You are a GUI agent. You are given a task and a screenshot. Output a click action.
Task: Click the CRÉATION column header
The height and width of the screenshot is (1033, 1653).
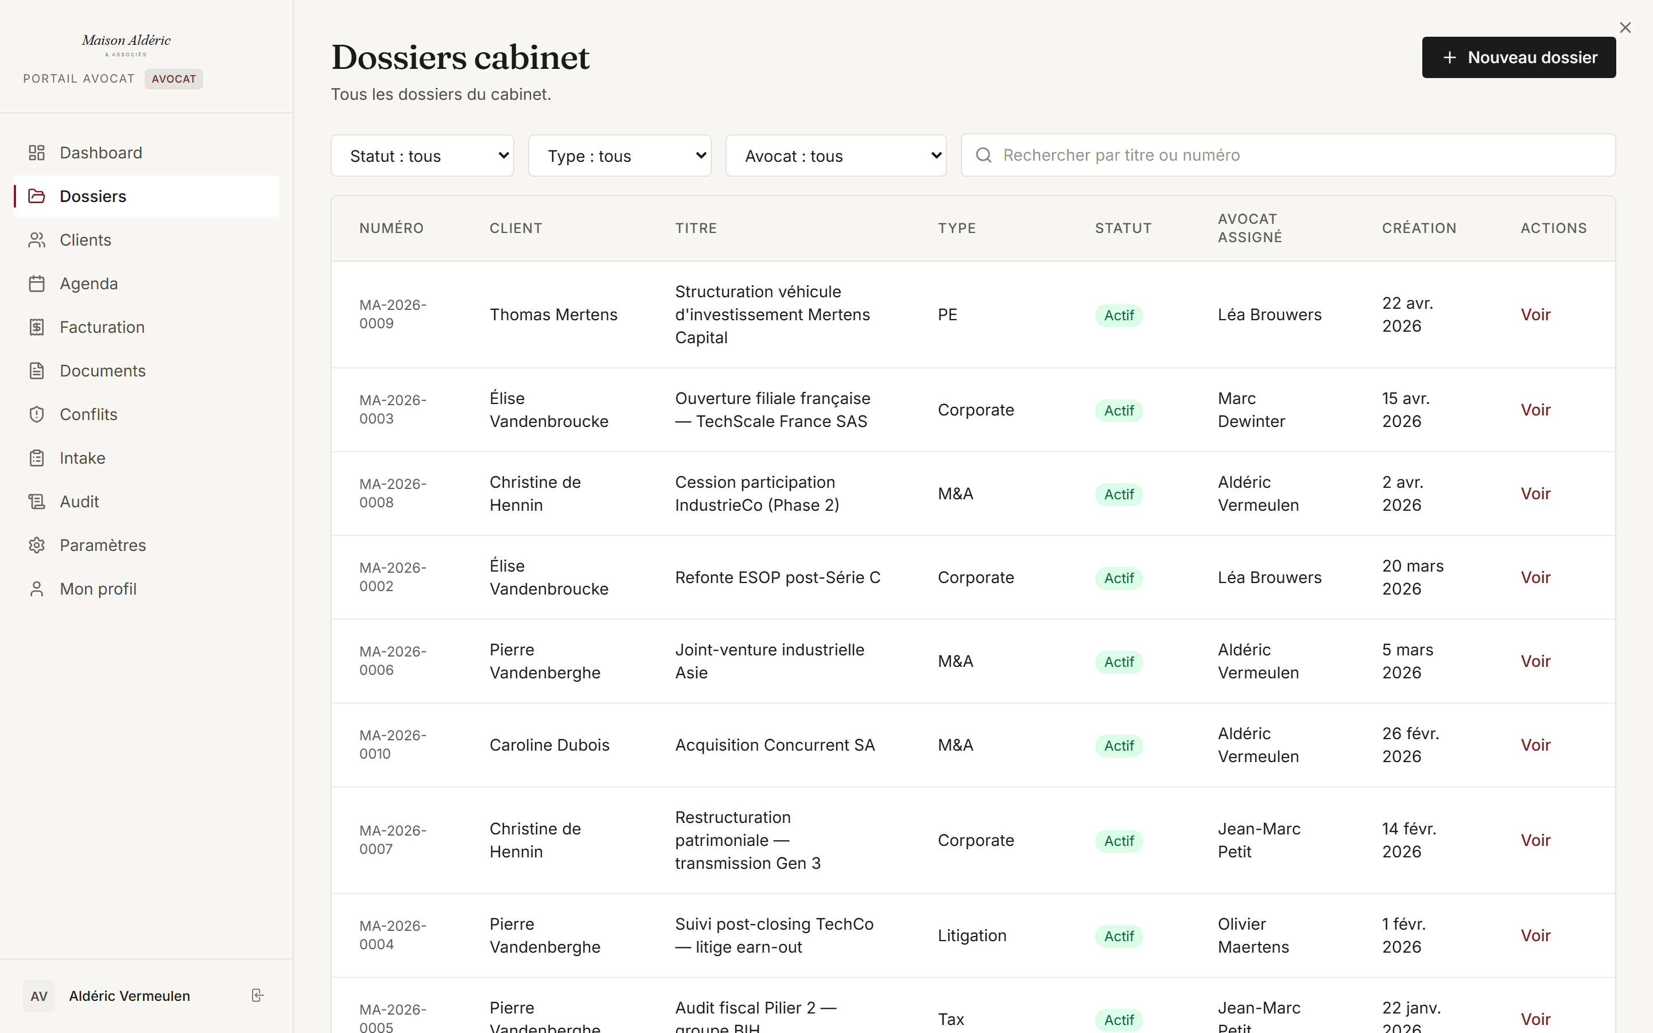coord(1419,228)
